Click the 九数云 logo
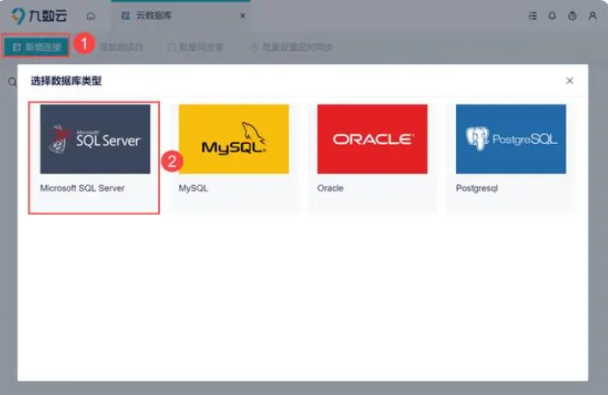The image size is (608, 395). click(x=39, y=16)
